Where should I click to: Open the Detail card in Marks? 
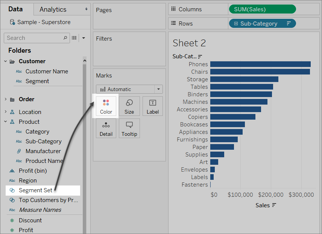(106, 128)
